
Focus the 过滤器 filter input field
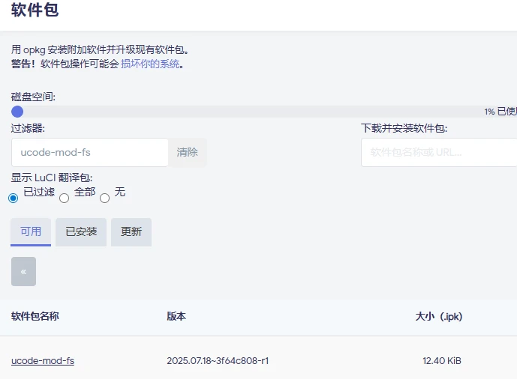(x=89, y=152)
